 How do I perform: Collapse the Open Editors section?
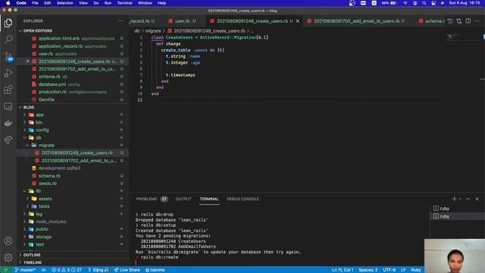[73, 30]
